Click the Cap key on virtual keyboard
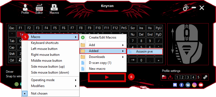Image resolution: width=216 pixels, height=97 pixels. (12, 47)
